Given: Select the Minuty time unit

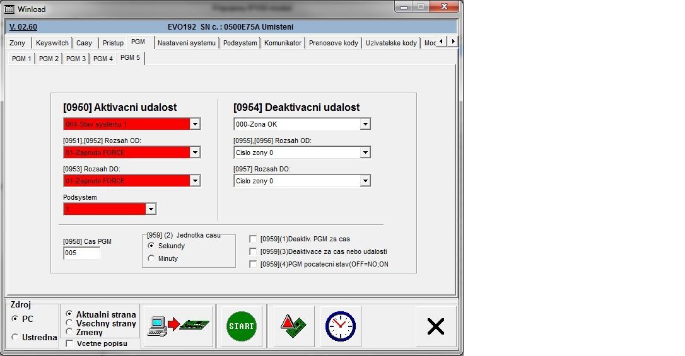Looking at the screenshot, I should pos(151,258).
